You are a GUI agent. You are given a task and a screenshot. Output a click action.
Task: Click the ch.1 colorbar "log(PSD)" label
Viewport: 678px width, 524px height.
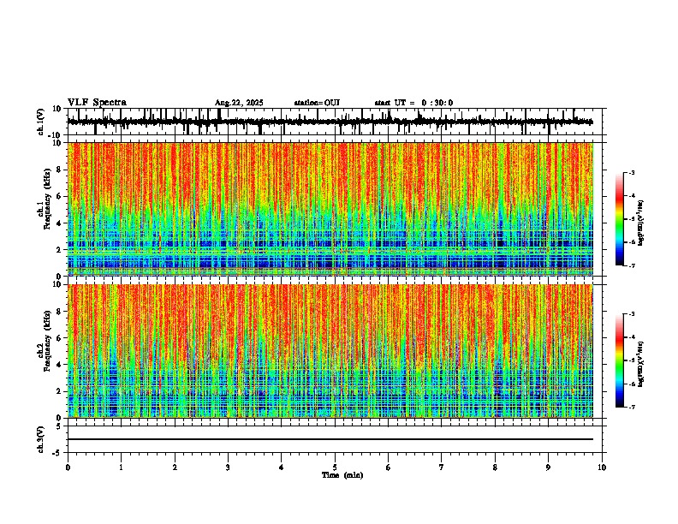coord(641,223)
